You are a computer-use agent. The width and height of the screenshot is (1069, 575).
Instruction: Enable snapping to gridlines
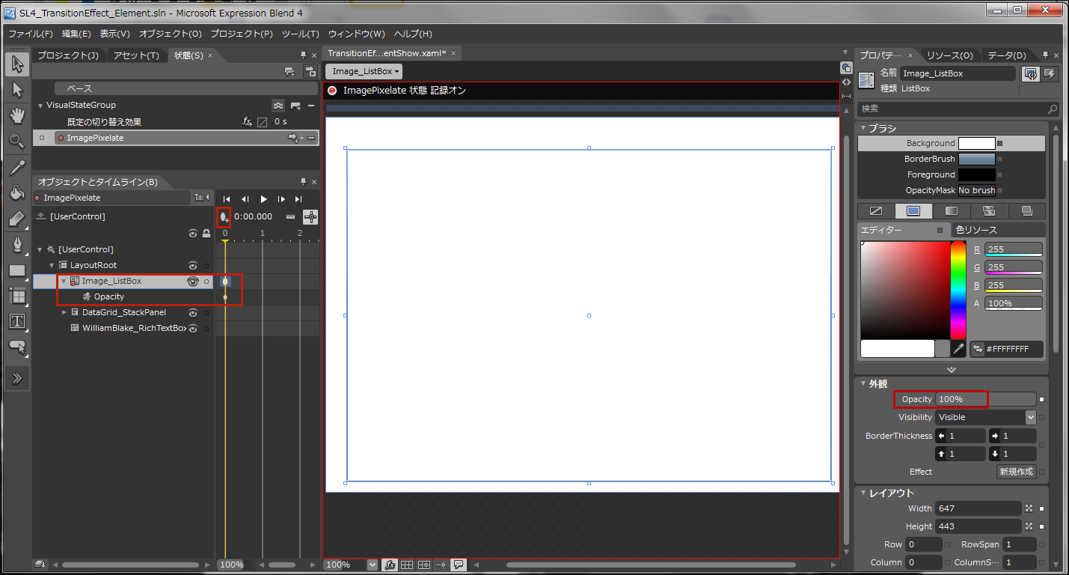(424, 565)
